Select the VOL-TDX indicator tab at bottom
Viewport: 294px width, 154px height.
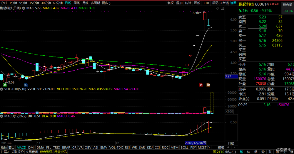pyautogui.click(x=116, y=148)
